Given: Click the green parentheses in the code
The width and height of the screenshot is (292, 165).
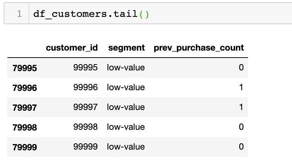Looking at the screenshot, I should 144,15.
